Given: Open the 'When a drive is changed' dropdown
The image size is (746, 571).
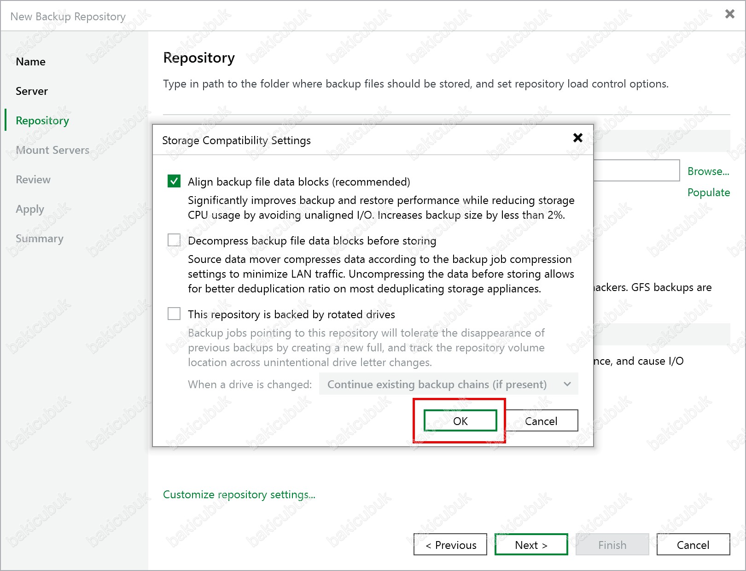Looking at the screenshot, I should tap(448, 384).
